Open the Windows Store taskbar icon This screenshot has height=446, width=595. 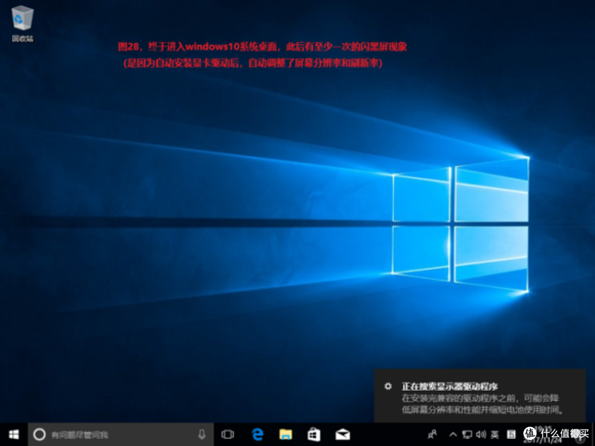pos(315,435)
